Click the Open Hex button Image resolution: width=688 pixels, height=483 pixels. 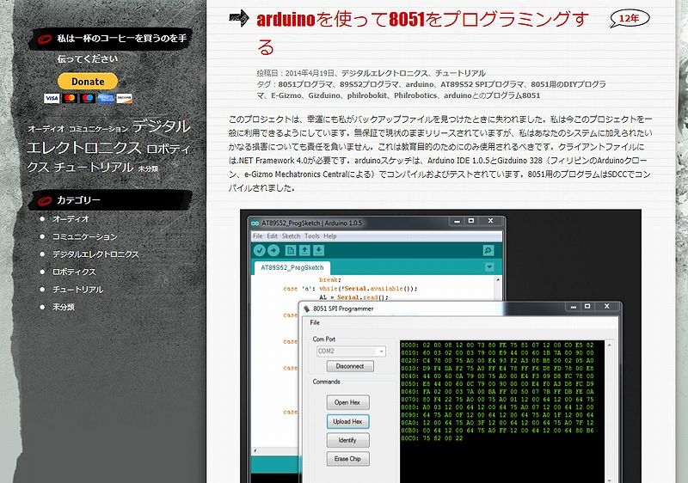pyautogui.click(x=347, y=402)
